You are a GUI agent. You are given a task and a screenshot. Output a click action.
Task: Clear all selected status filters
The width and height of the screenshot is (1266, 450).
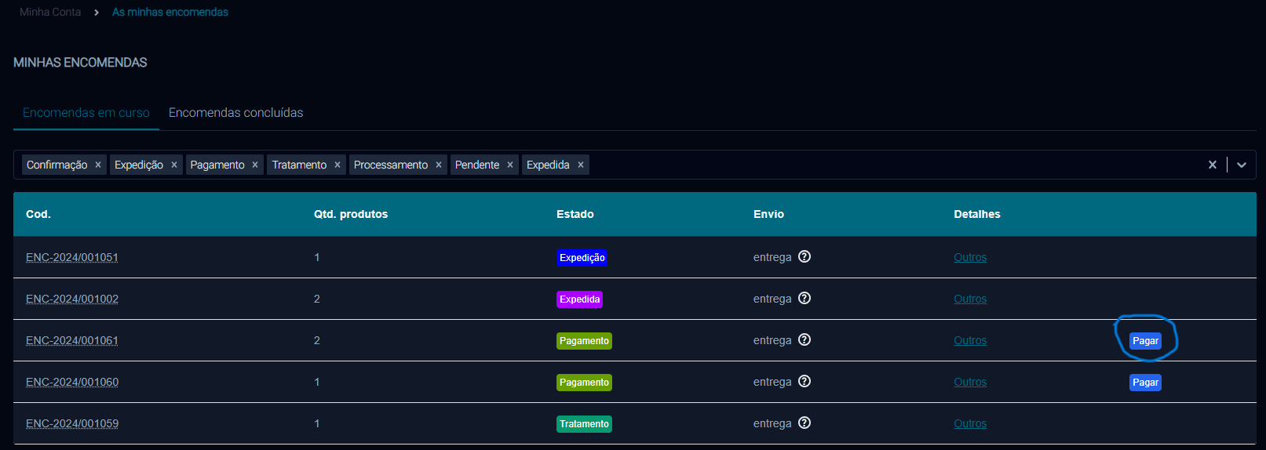click(1213, 165)
